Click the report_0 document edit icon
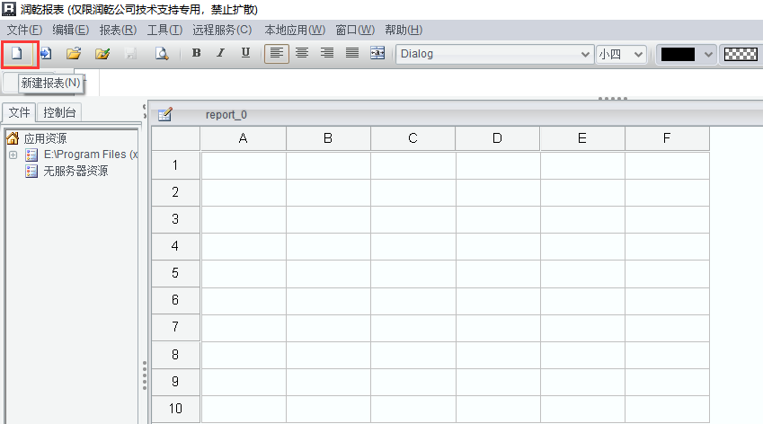The height and width of the screenshot is (424, 763). [x=165, y=115]
